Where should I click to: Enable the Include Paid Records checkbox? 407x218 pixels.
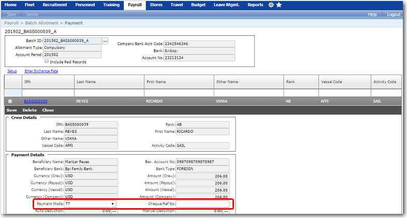(x=46, y=61)
